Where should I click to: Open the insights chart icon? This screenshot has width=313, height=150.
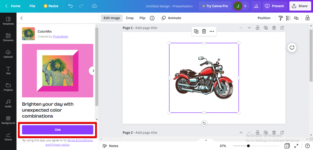(x=256, y=6)
